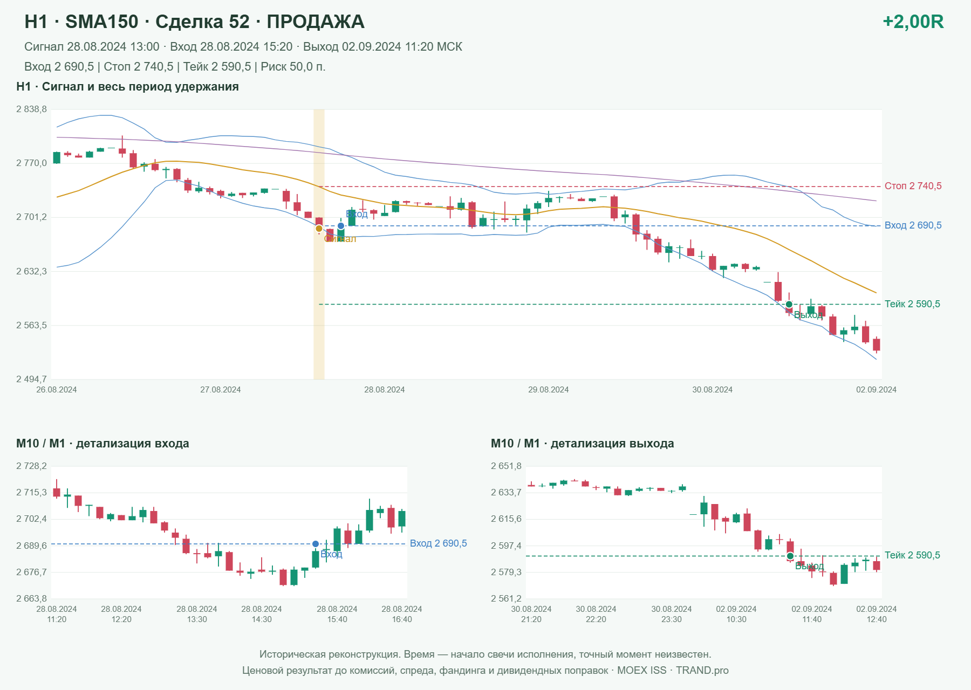Click the '30.08.2024 21:20' time label

pos(531,614)
